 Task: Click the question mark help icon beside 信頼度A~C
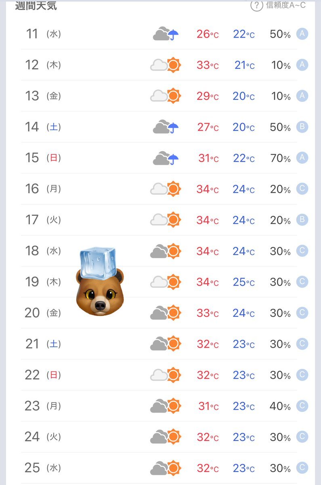coord(257,5)
